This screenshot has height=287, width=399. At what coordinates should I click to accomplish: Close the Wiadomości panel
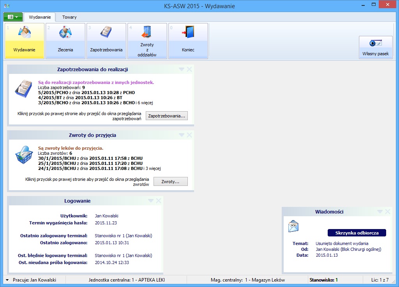tap(387, 212)
